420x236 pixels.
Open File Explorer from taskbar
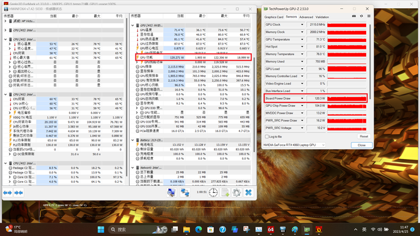pyautogui.click(x=186, y=230)
